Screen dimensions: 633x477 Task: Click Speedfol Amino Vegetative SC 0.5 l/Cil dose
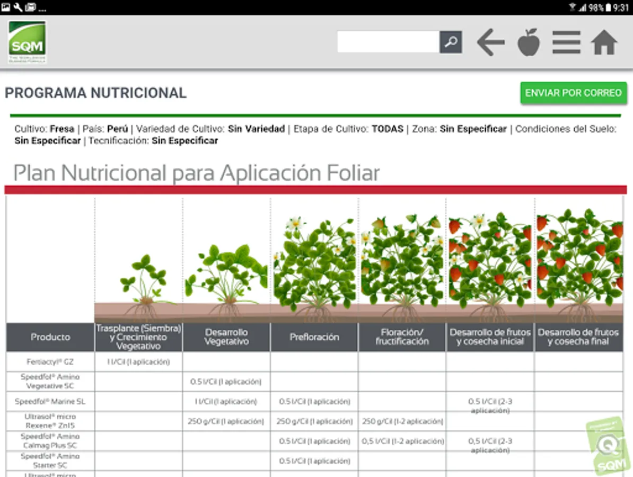(226, 382)
